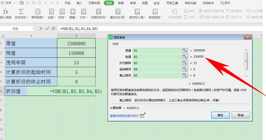Click Trace Precedents (追踪引用单元格) icon

[x=201, y=11]
